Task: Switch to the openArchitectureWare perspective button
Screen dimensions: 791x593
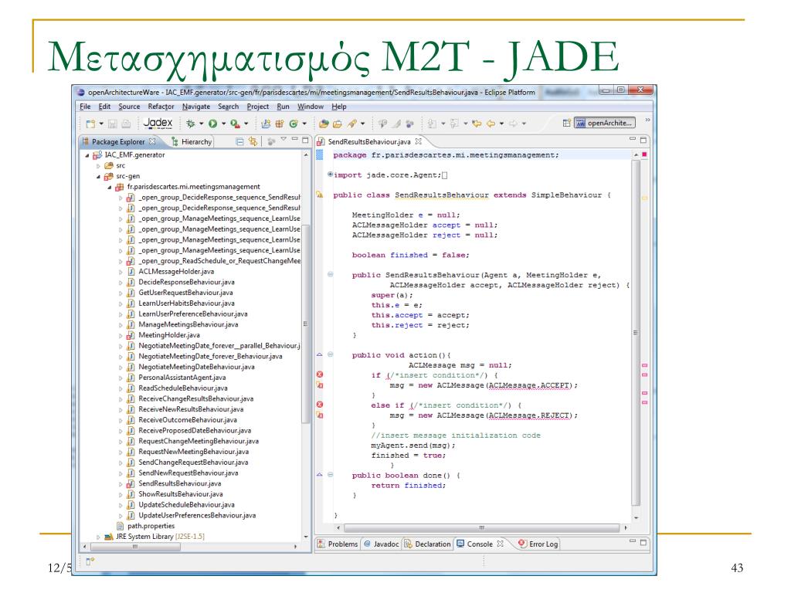Action: 604,123
